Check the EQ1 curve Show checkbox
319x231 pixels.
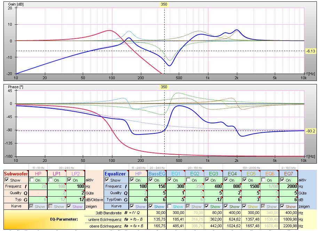[x=170, y=206]
